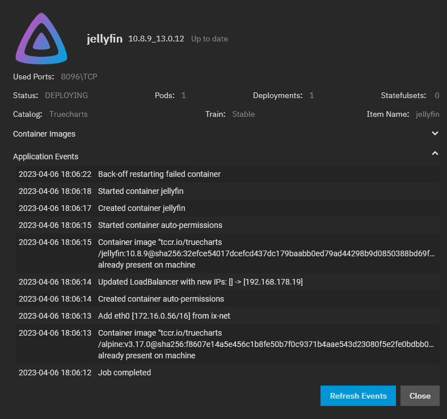Click the DEPLOYING status value
The height and width of the screenshot is (419, 447).
pos(66,95)
